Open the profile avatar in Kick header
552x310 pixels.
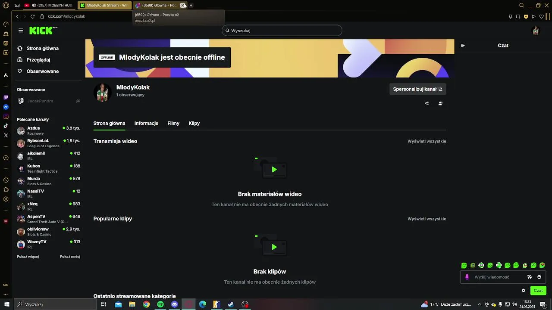536,31
